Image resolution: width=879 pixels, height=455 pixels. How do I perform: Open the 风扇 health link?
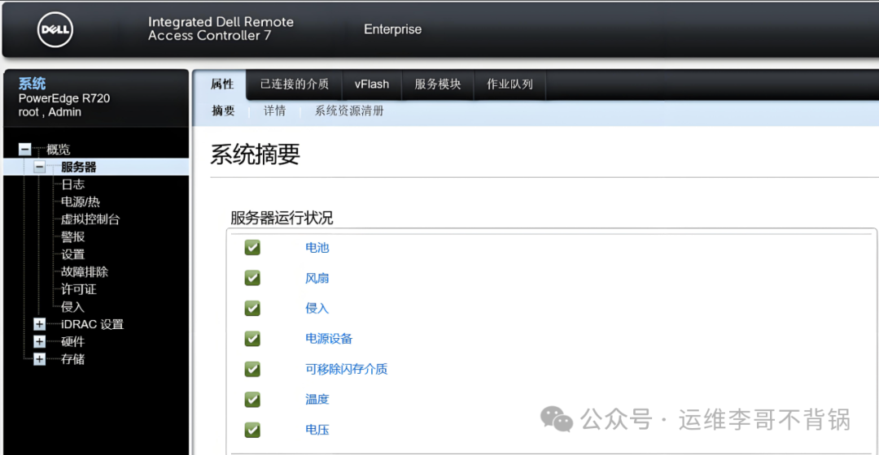point(317,278)
